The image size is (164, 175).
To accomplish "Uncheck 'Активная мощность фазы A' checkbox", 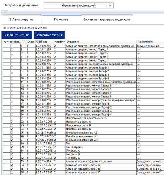I will [x=12, y=165].
